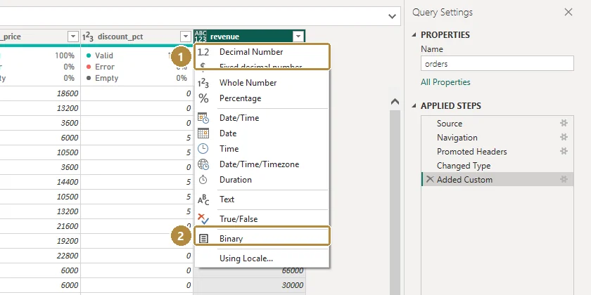Click the Date/Time calendar-clock icon
The width and height of the screenshot is (591, 295).
click(x=203, y=118)
